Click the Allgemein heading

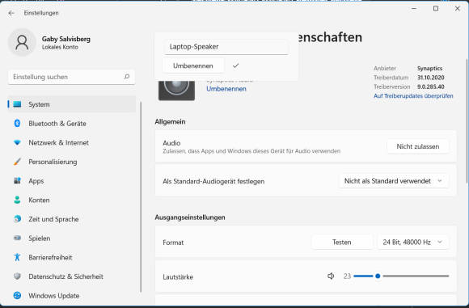(170, 122)
